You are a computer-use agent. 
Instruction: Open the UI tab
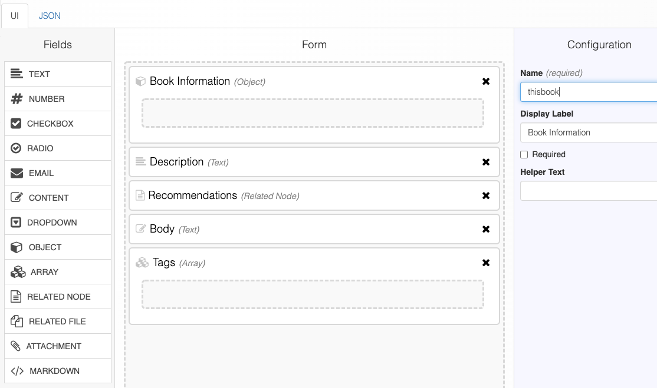[15, 16]
